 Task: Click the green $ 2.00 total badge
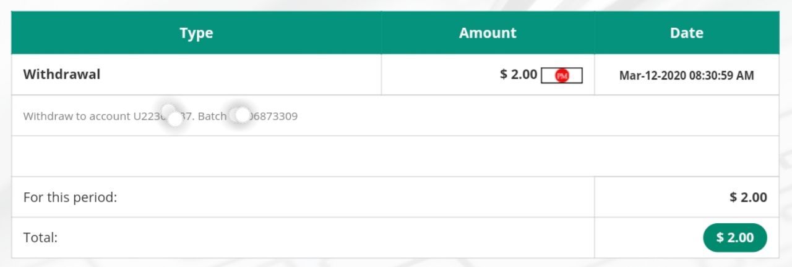point(735,238)
